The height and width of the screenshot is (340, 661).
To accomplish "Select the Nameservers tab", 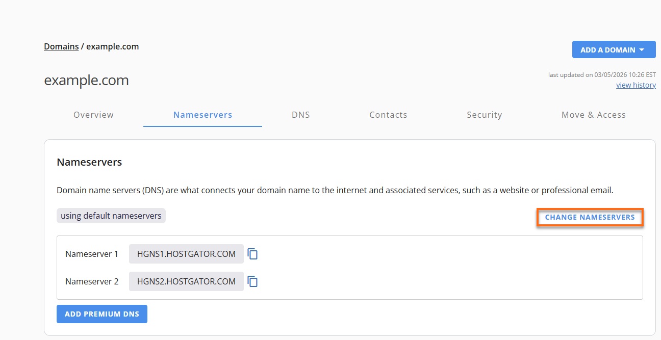I will pos(202,115).
